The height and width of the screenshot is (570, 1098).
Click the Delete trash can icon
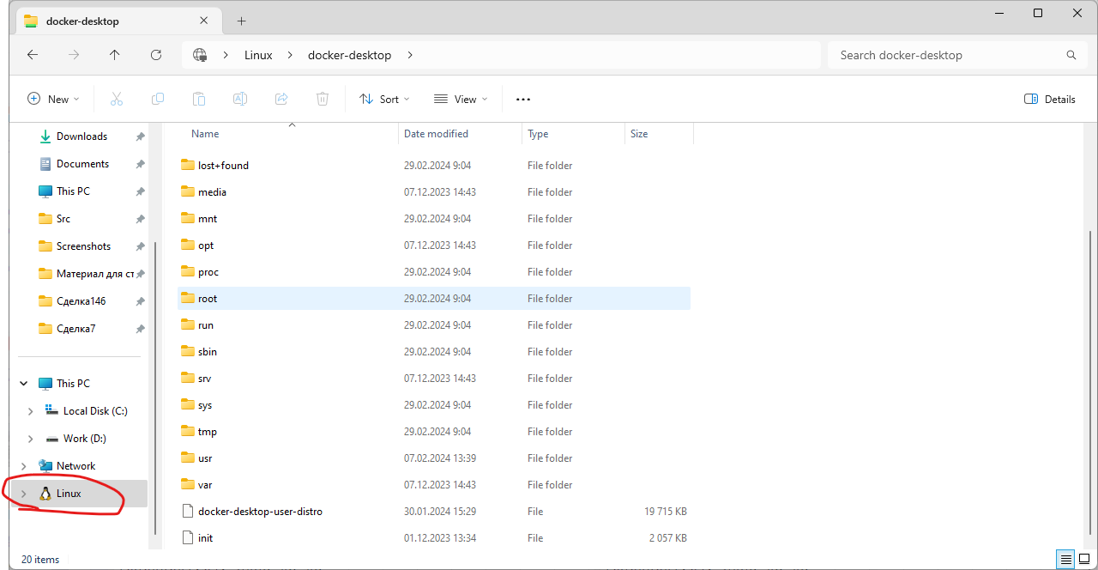pos(323,99)
